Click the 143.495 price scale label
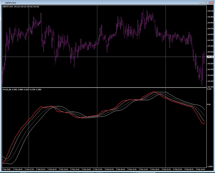 pyautogui.click(x=210, y=81)
